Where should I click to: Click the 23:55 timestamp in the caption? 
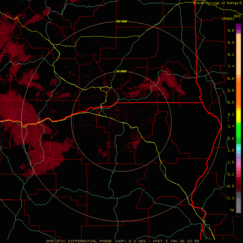pyautogui.click(x=193, y=241)
